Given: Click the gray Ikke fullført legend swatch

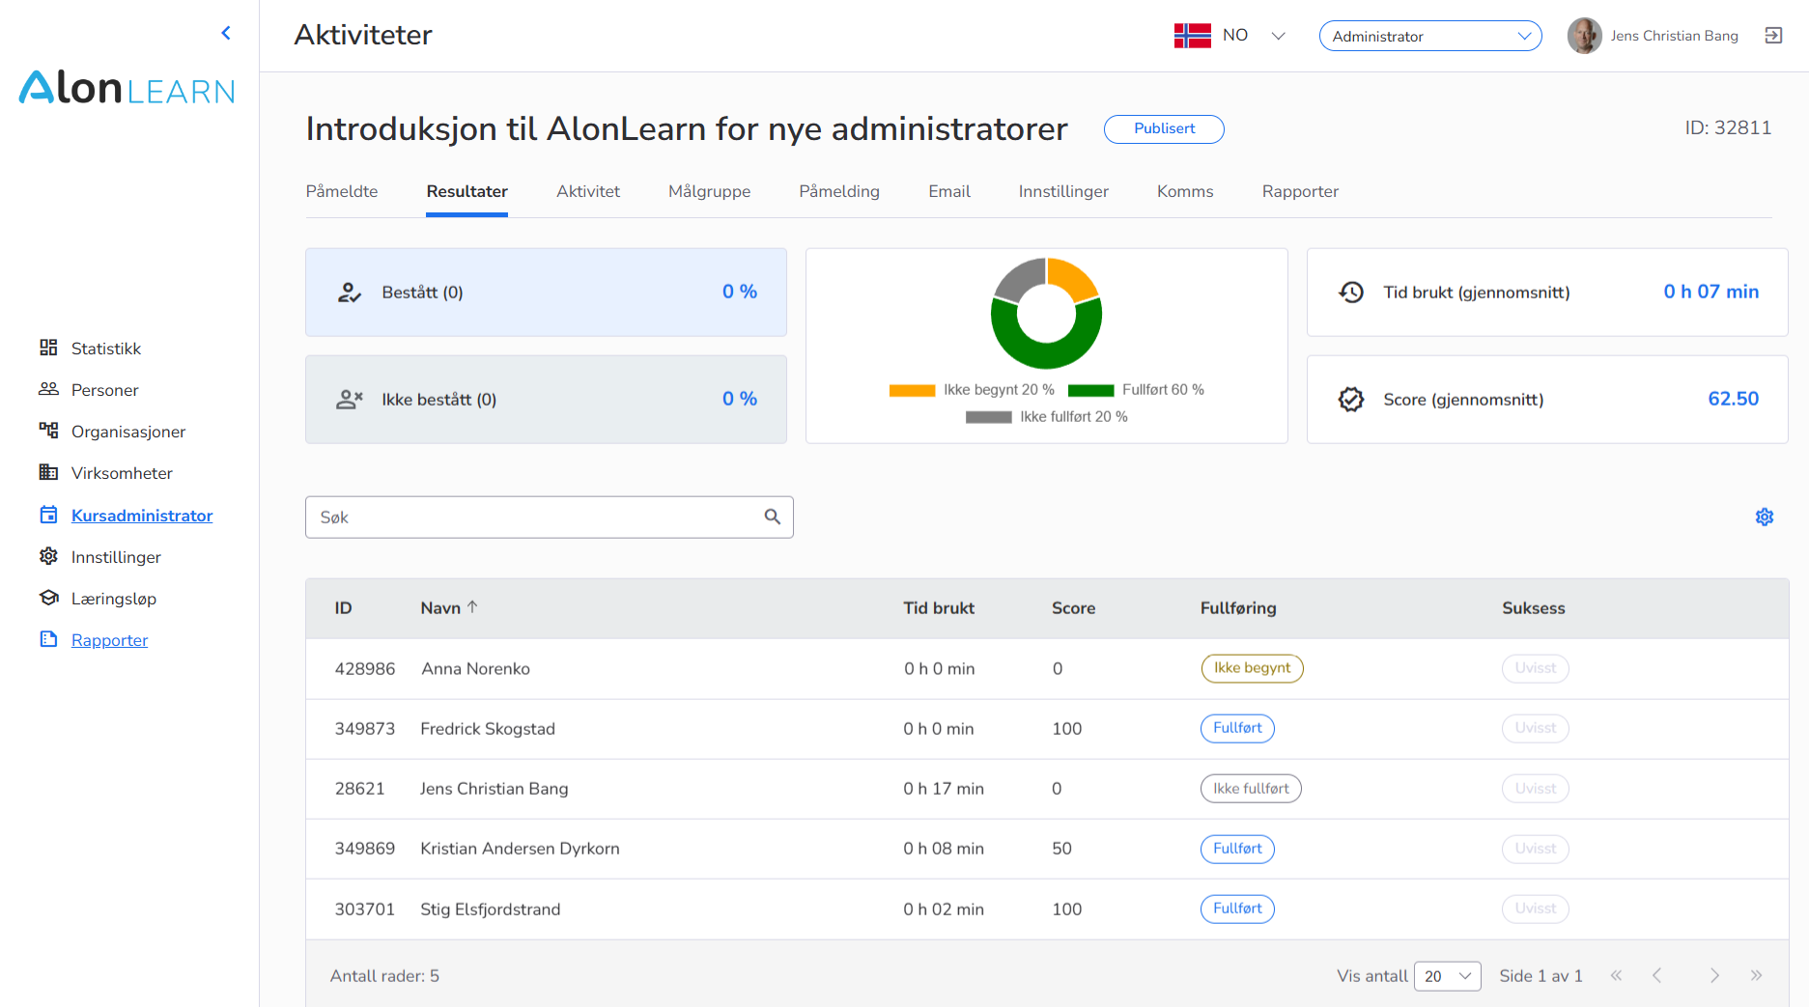Looking at the screenshot, I should [988, 417].
